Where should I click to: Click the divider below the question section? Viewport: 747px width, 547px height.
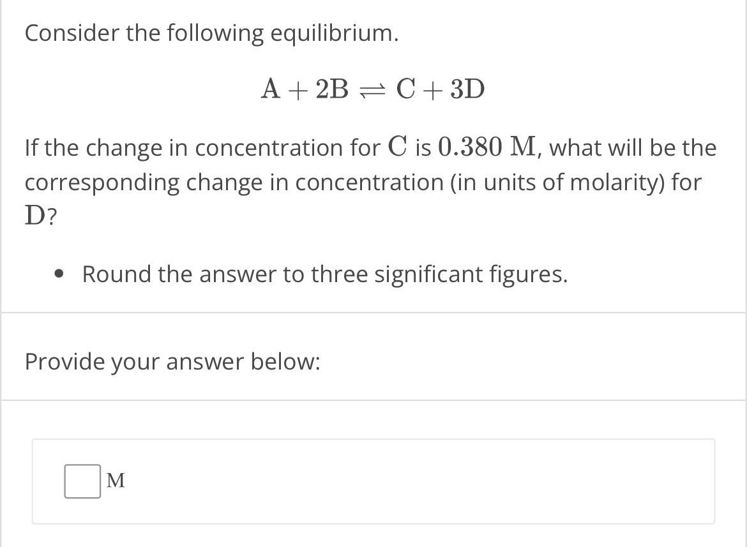(x=373, y=311)
